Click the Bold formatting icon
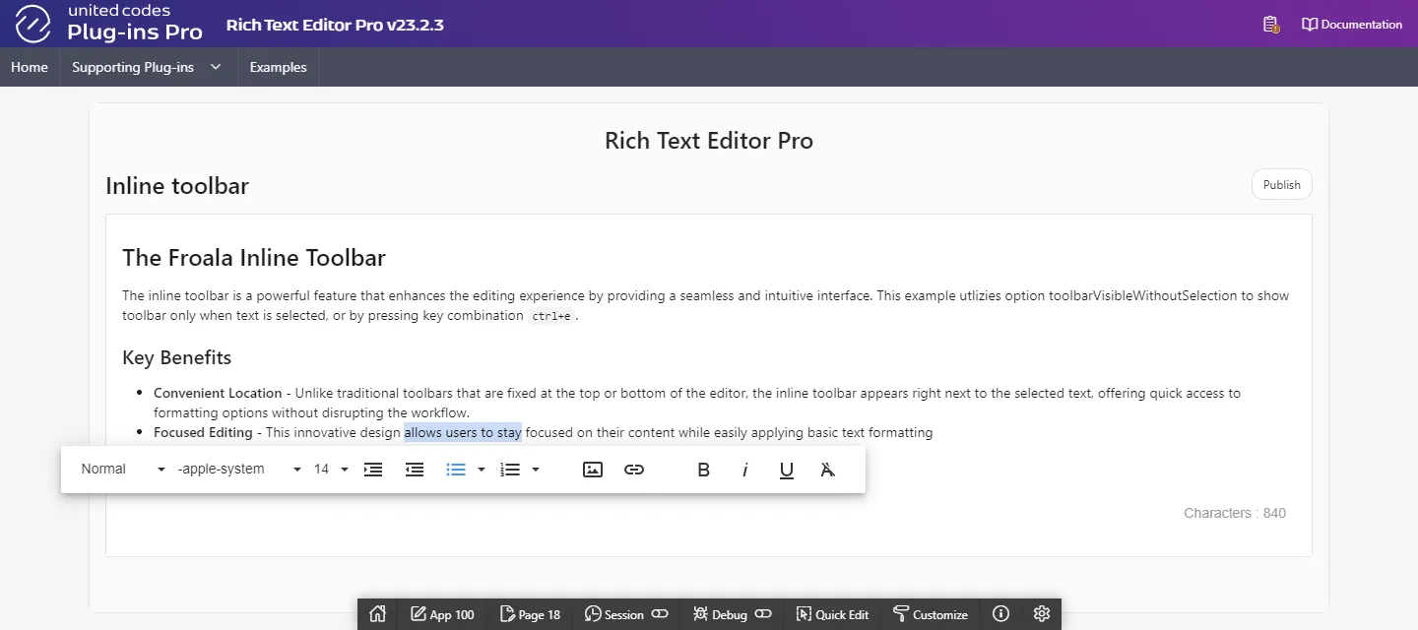Screen dimensions: 1418x630 [x=703, y=470]
